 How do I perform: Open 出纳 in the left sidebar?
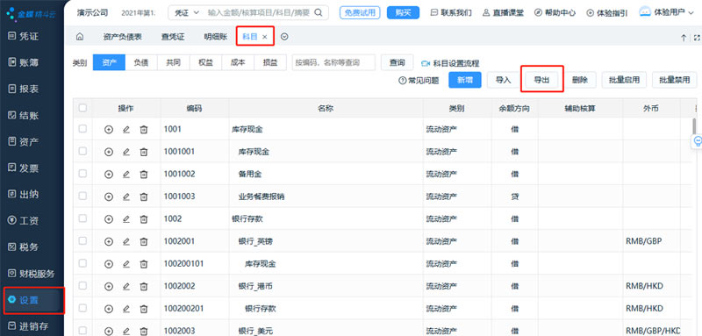pos(25,195)
